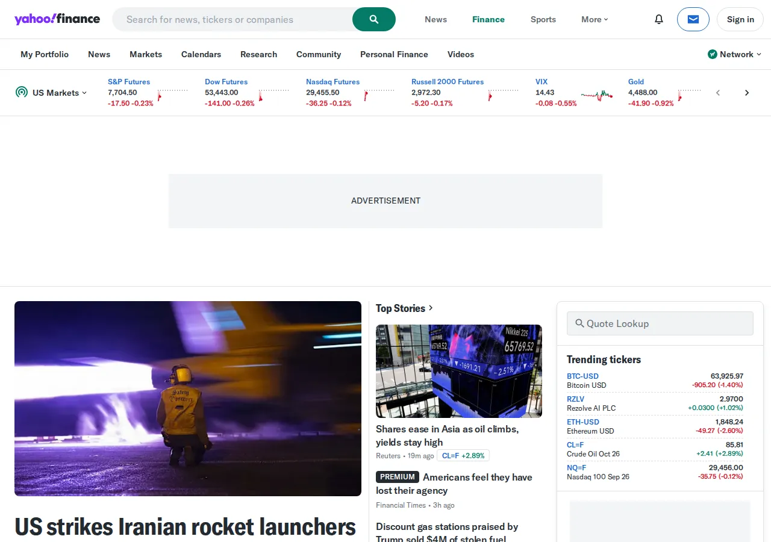Read 'Shares ease in Asia as oil climbs' story
The height and width of the screenshot is (542, 771).
point(448,435)
